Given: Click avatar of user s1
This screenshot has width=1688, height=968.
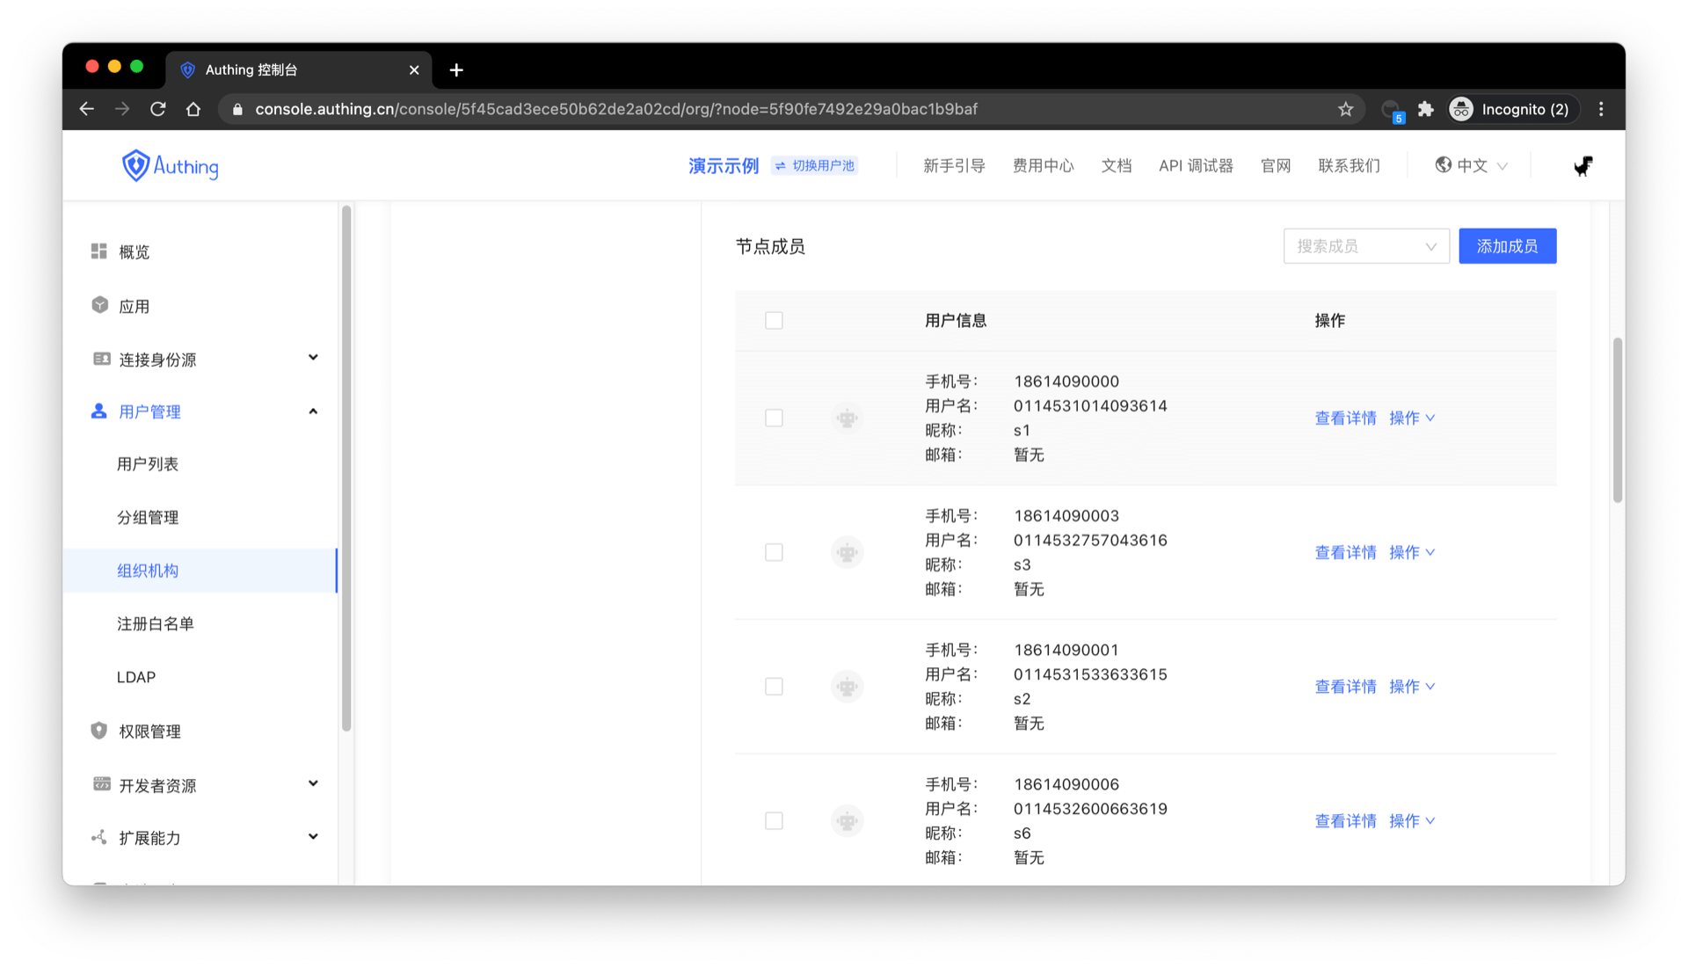Looking at the screenshot, I should click(x=847, y=418).
